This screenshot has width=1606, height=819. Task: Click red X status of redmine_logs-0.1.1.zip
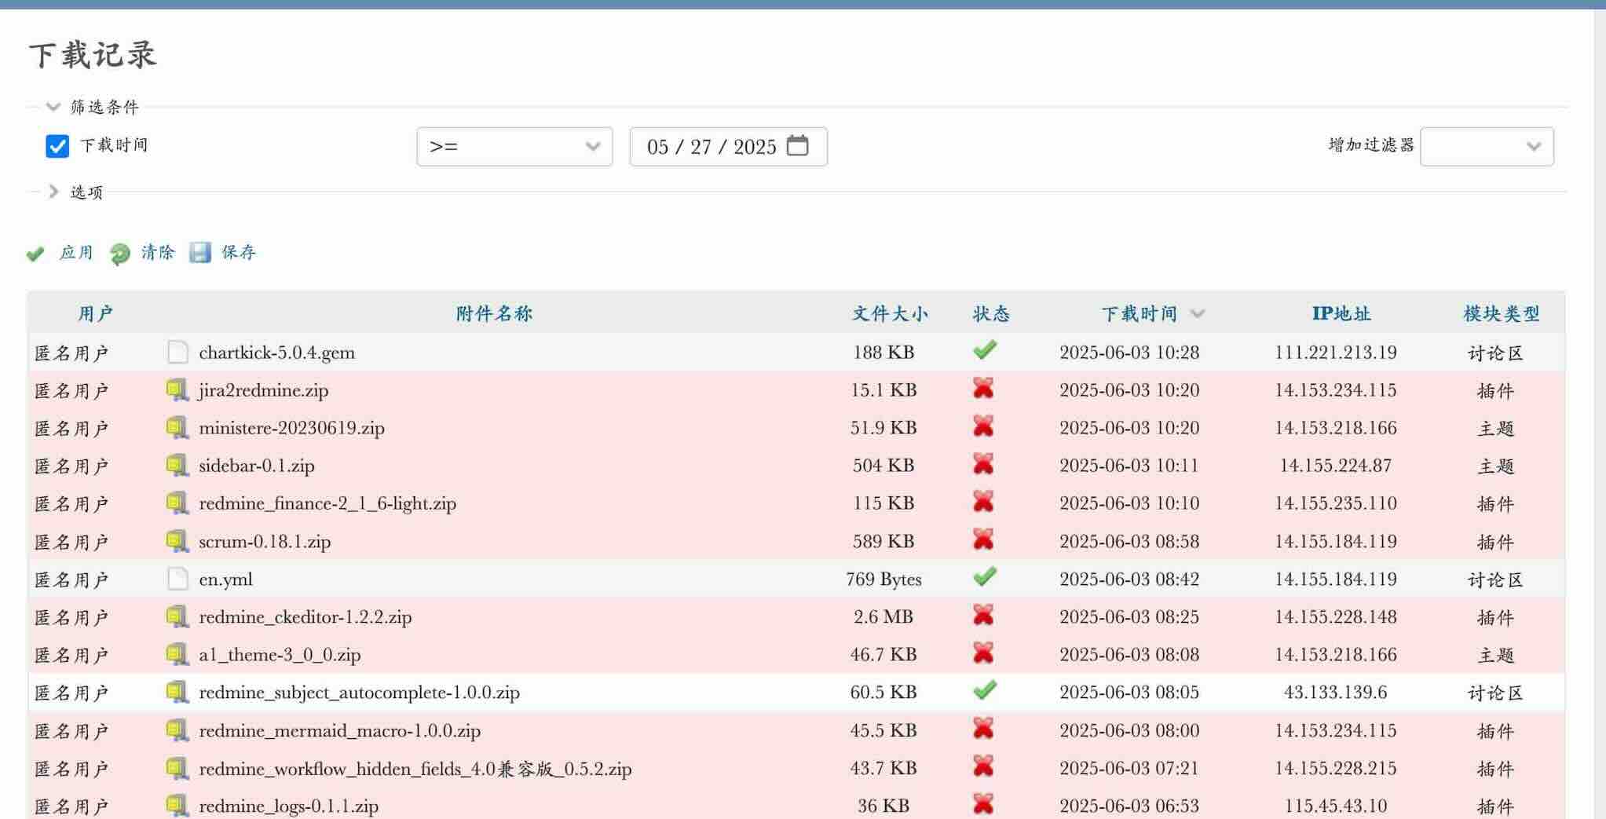[983, 804]
